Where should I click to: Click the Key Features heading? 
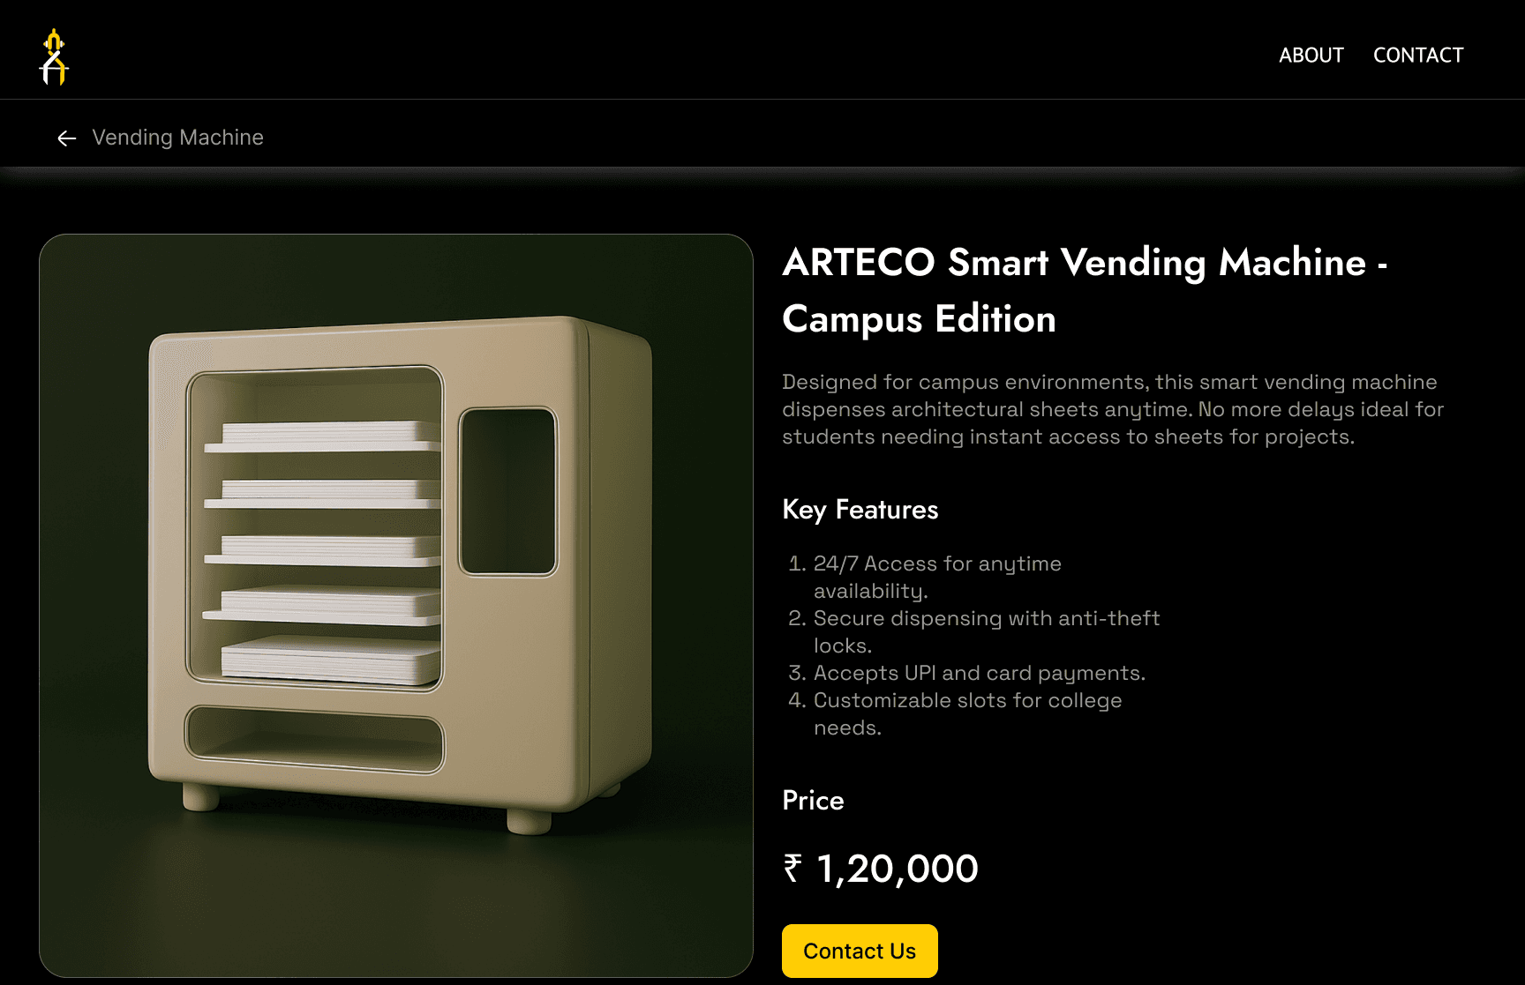click(x=860, y=510)
